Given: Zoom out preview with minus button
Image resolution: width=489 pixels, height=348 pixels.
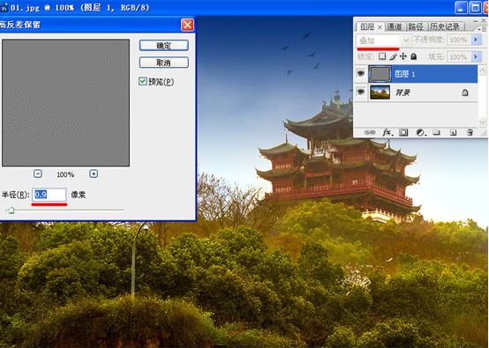Looking at the screenshot, I should (38, 174).
